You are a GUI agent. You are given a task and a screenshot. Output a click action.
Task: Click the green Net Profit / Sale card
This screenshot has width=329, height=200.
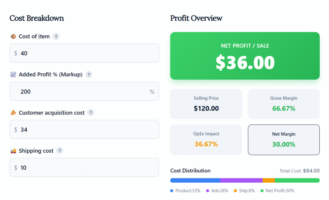pyautogui.click(x=245, y=56)
